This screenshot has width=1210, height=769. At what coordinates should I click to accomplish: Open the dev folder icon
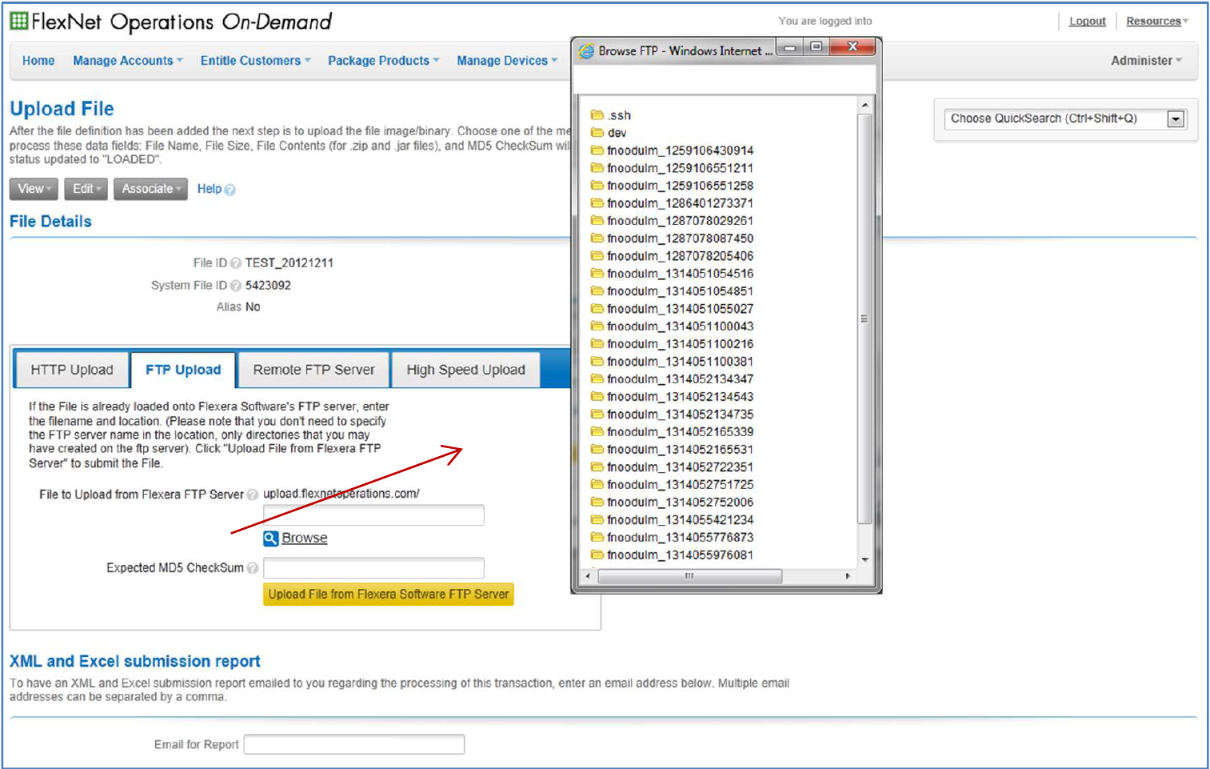pyautogui.click(x=597, y=132)
